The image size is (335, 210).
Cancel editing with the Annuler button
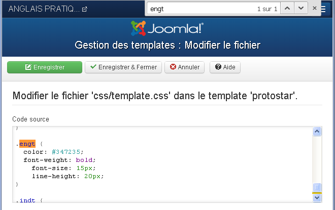(184, 67)
